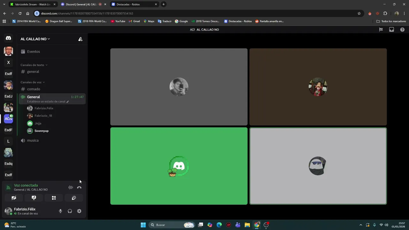This screenshot has width=409, height=230.
Task: Share your screen button
Action: [34, 198]
